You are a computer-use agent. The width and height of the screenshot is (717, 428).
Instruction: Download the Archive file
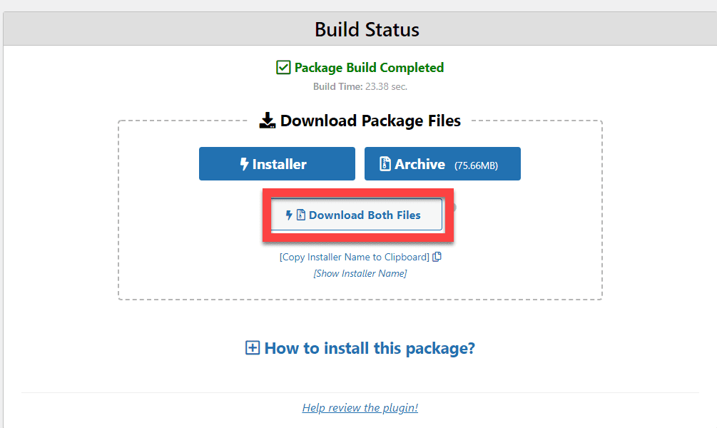pyautogui.click(x=442, y=163)
